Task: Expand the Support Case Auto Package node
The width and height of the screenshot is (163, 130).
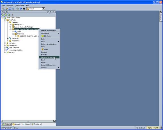Action: [10, 27]
